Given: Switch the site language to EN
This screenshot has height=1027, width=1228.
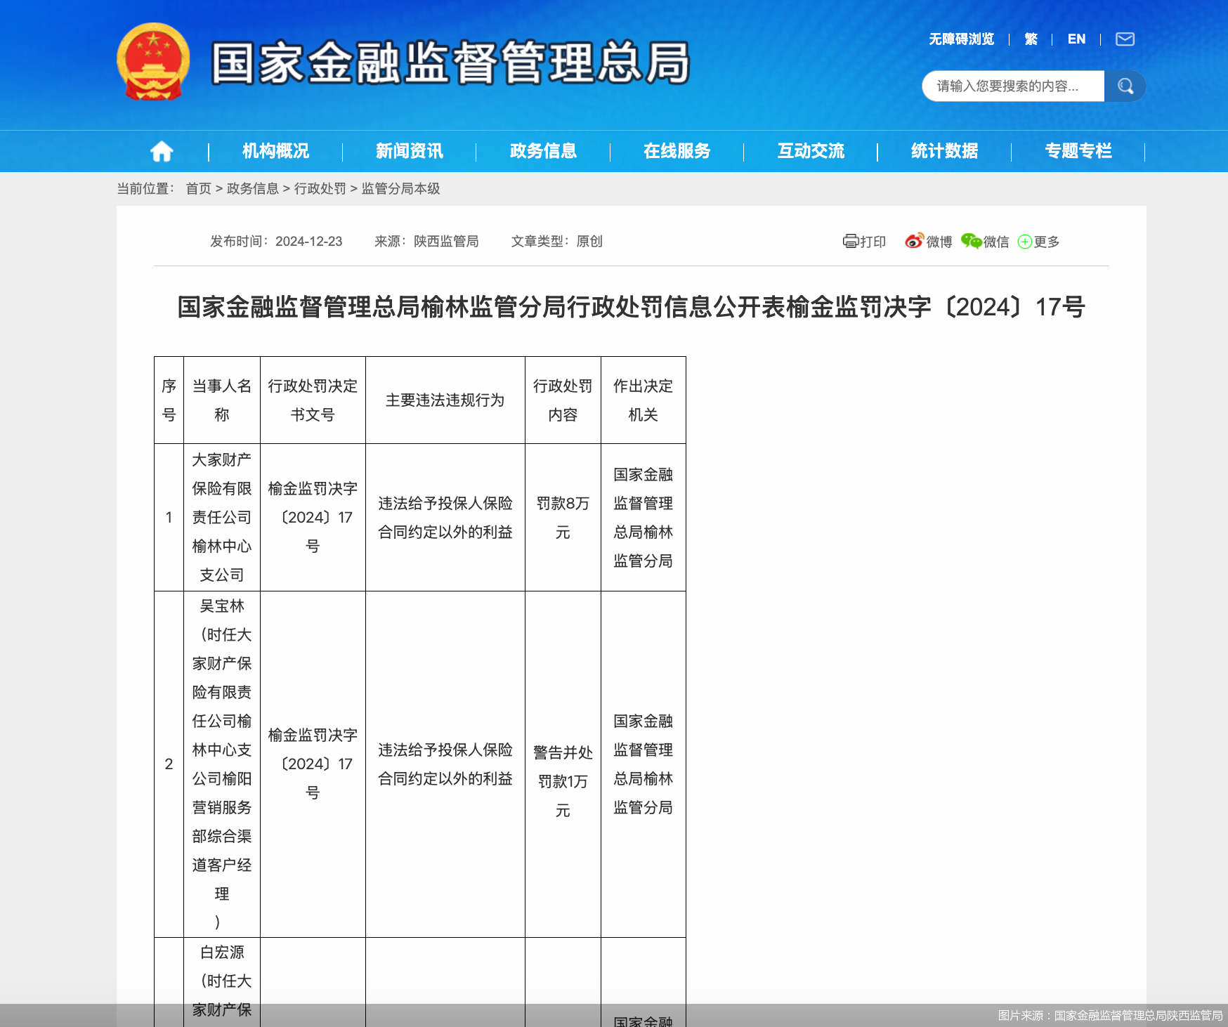Looking at the screenshot, I should point(1076,39).
